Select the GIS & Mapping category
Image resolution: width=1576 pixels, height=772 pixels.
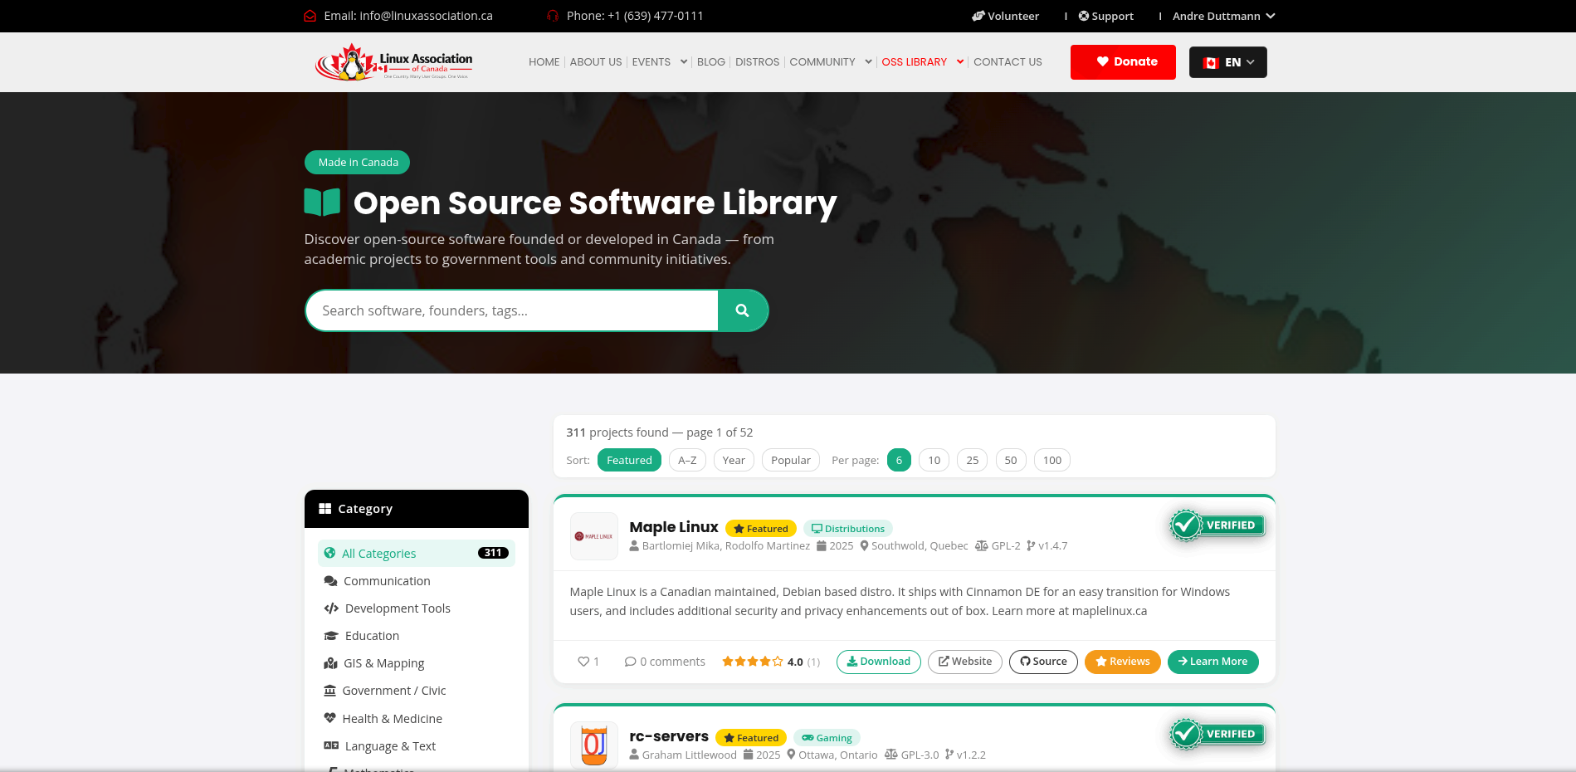click(417, 663)
